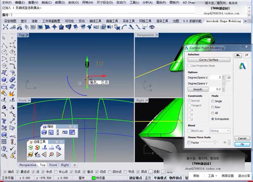Expand the Perspective viewport menu arrow
The height and width of the screenshot is (182, 253).
pos(157,35)
